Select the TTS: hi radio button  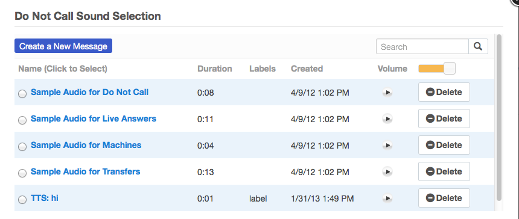[x=22, y=200]
